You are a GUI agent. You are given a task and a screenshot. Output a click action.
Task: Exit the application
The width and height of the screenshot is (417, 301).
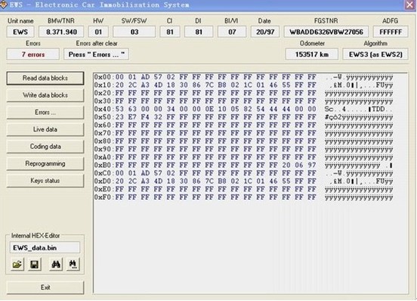coord(45,287)
